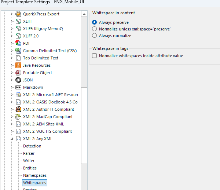This screenshot has width=220, height=190.
Task: Select XML 2: OASIS DocBook label
Action: point(50,102)
